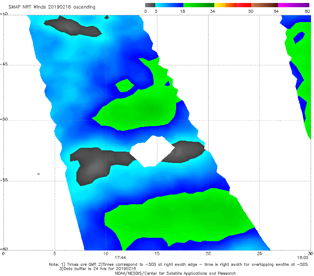Click the latitude label "-40"
The width and height of the screenshot is (314, 276).
[x=4, y=14]
